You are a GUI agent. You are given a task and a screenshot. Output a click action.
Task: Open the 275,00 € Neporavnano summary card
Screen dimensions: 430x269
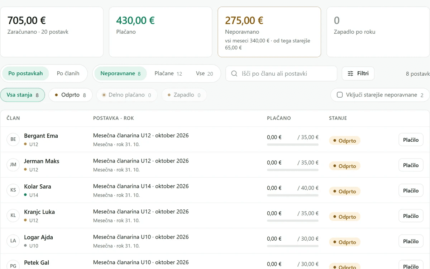[269, 32]
